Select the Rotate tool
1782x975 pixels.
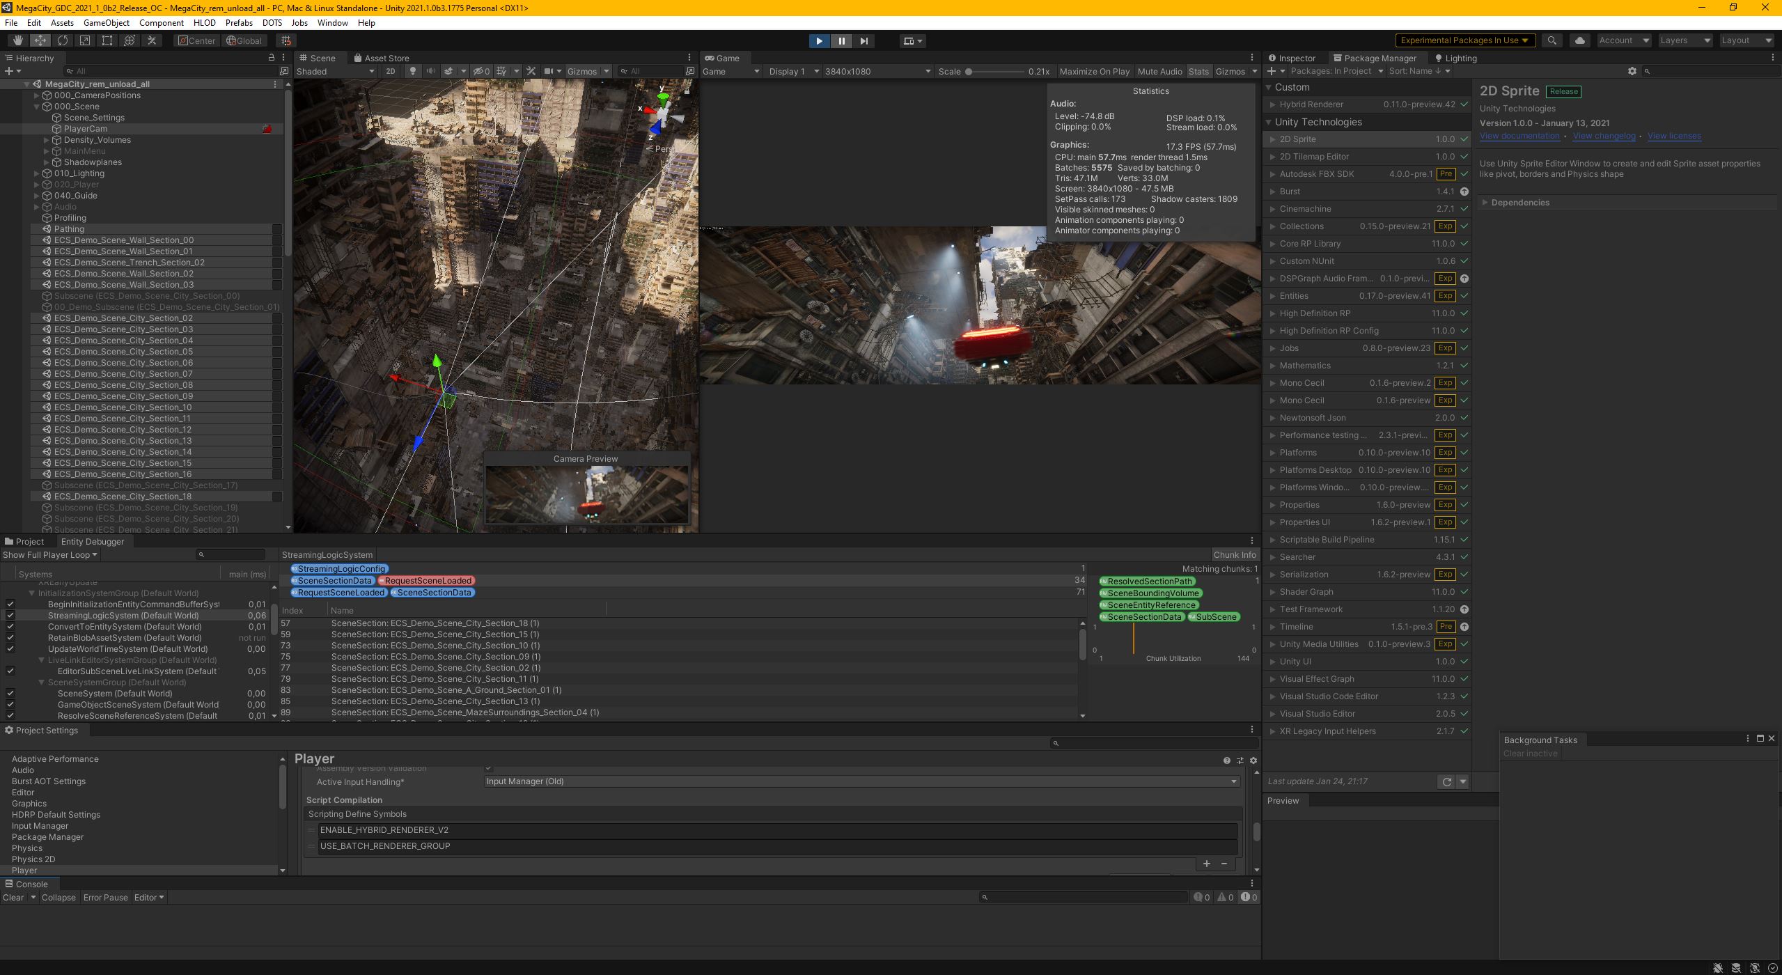[62, 40]
